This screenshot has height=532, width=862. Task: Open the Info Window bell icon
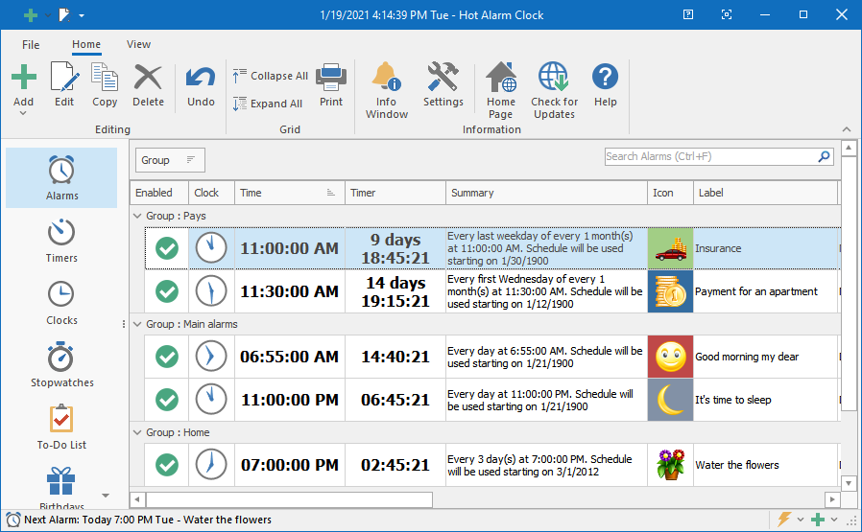point(386,78)
